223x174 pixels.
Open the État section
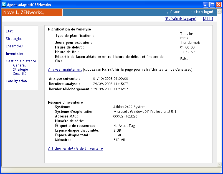point(9,31)
